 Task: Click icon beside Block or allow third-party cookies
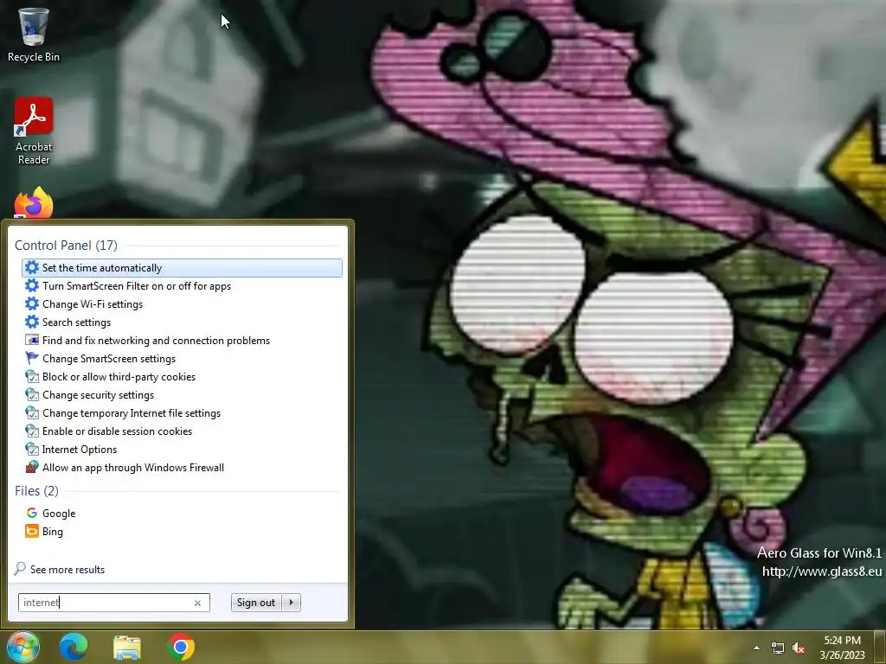coord(32,377)
